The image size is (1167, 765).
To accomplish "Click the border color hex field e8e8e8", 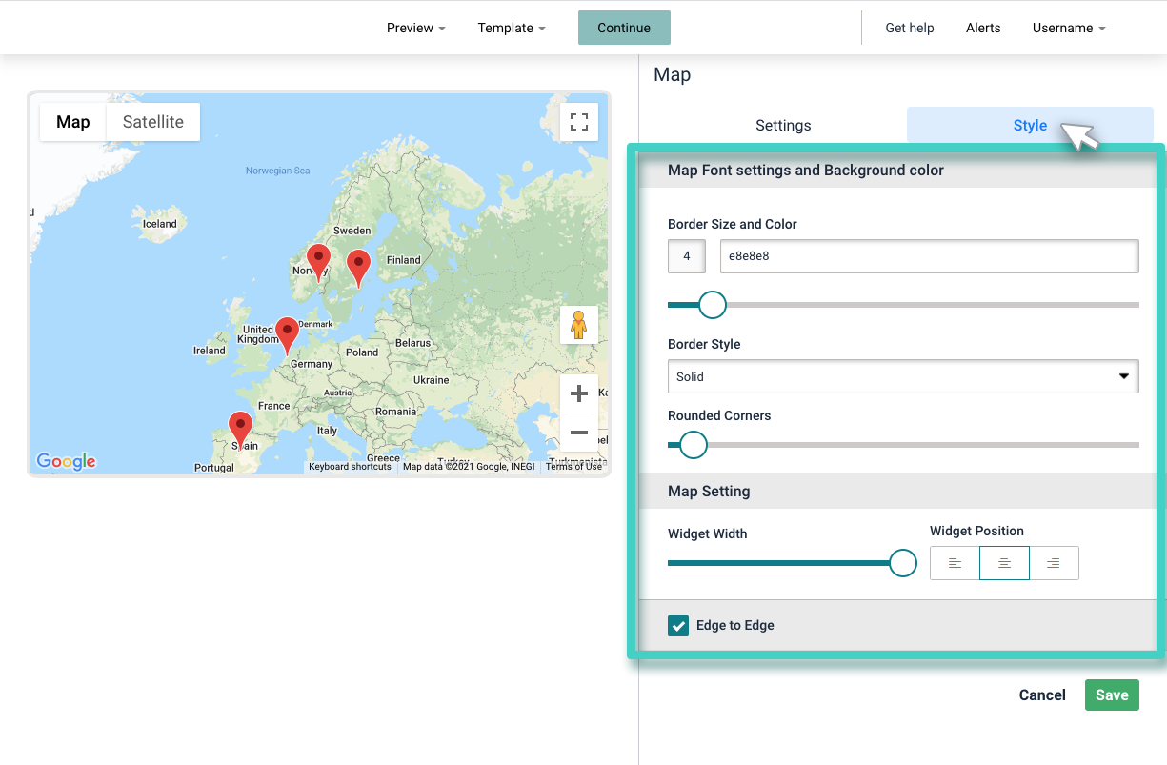I will 929,256.
